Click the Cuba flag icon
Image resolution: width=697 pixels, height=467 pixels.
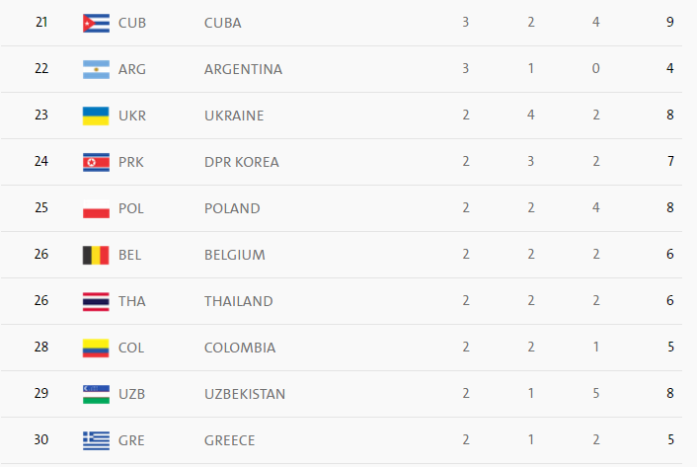[x=95, y=23]
